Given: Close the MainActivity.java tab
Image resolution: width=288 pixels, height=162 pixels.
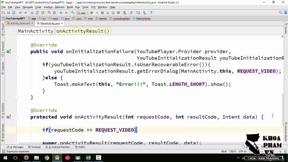Looking at the screenshot, I should [x=62, y=23].
